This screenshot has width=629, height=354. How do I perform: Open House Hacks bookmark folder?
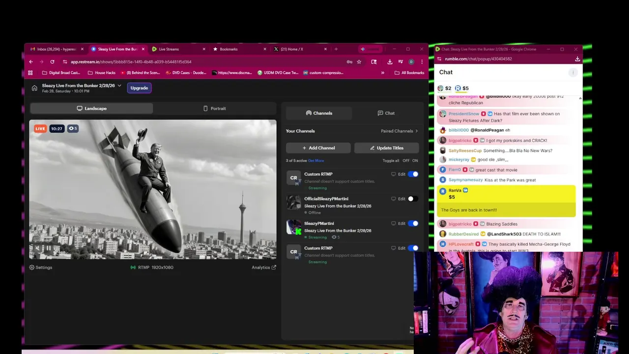tap(101, 73)
